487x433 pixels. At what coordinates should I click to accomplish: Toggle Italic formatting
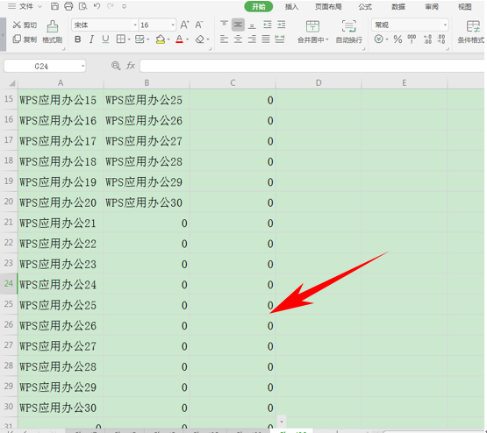click(x=91, y=39)
